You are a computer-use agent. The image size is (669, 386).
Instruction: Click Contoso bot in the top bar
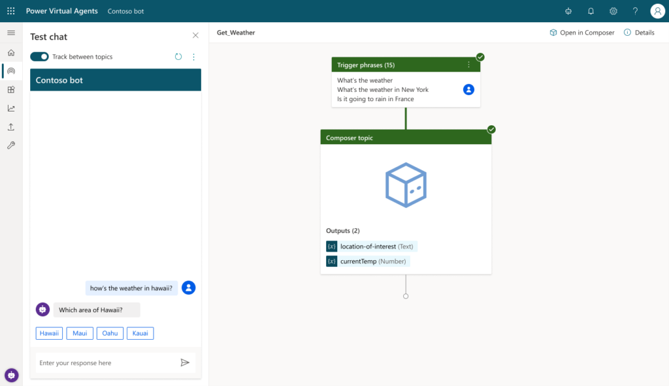(125, 10)
